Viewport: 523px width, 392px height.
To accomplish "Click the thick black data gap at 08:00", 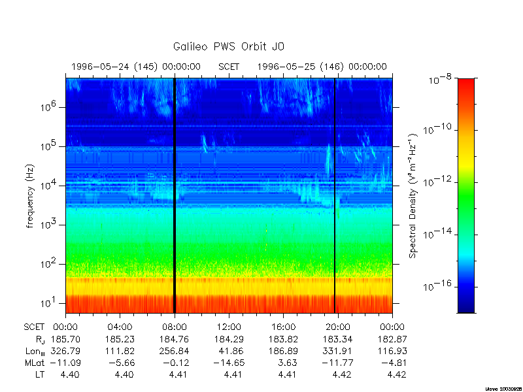I will pos(174,195).
